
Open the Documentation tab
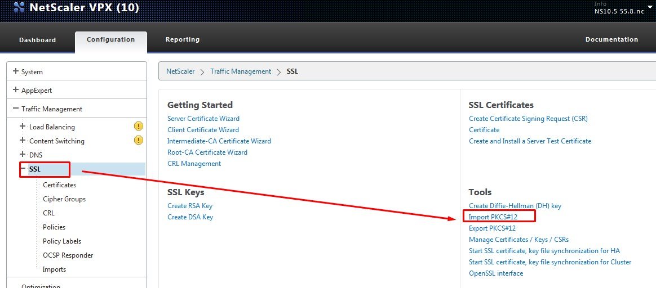pyautogui.click(x=611, y=39)
